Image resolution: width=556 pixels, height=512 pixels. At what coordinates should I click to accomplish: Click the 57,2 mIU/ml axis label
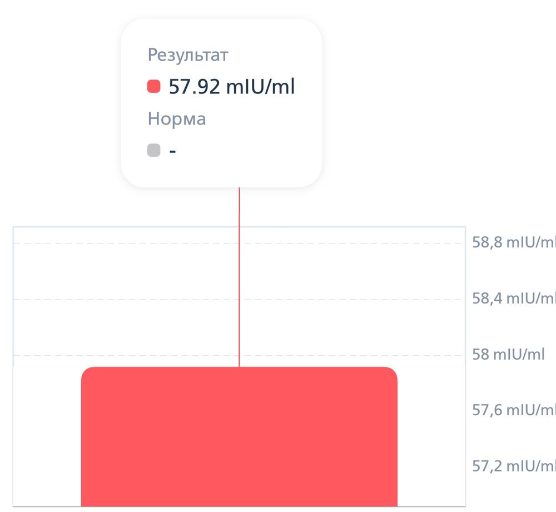pos(513,466)
